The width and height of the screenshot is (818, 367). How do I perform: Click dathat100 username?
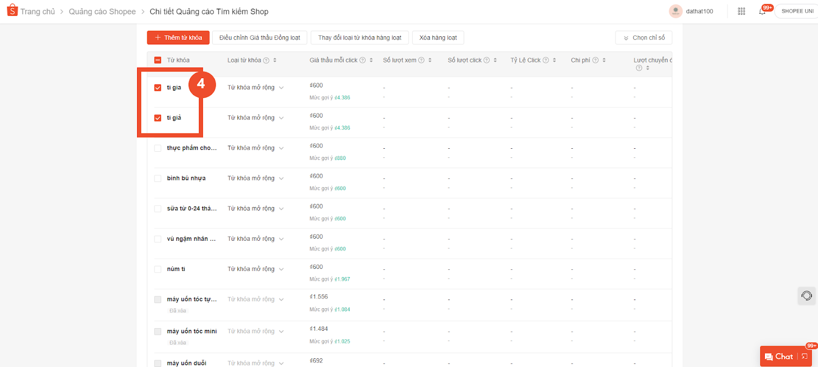(x=699, y=11)
